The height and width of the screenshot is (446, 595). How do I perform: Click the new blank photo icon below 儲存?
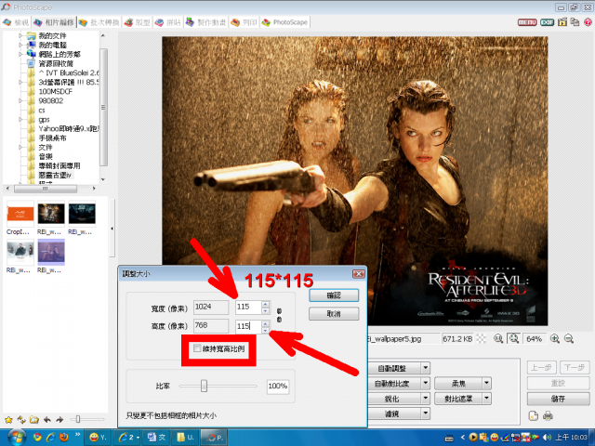pyautogui.click(x=534, y=415)
